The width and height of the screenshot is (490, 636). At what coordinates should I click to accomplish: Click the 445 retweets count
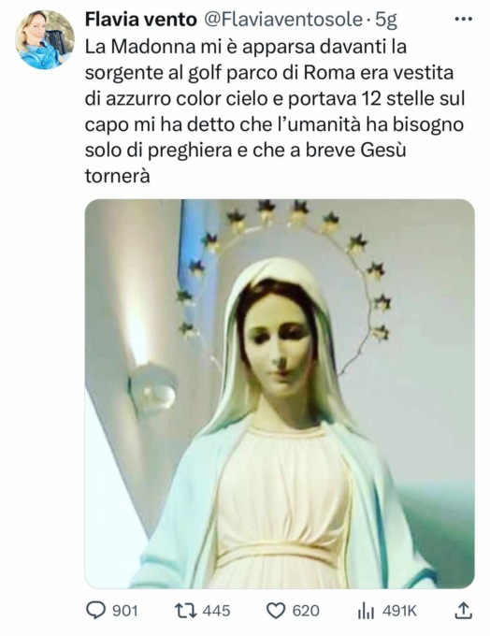216,611
